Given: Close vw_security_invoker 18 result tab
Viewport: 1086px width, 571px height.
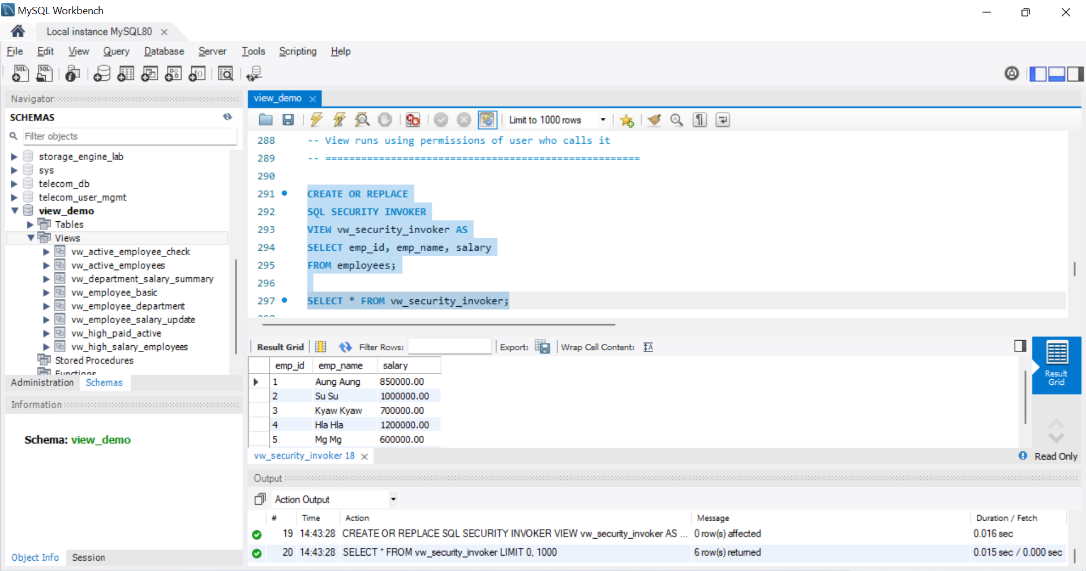Looking at the screenshot, I should [x=364, y=456].
